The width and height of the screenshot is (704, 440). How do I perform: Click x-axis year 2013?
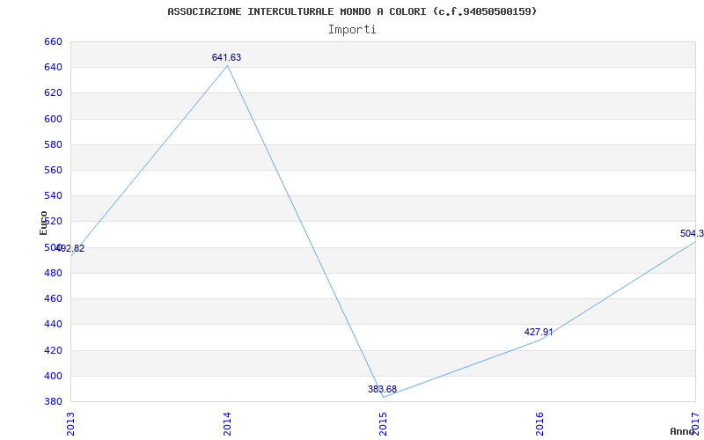point(70,424)
